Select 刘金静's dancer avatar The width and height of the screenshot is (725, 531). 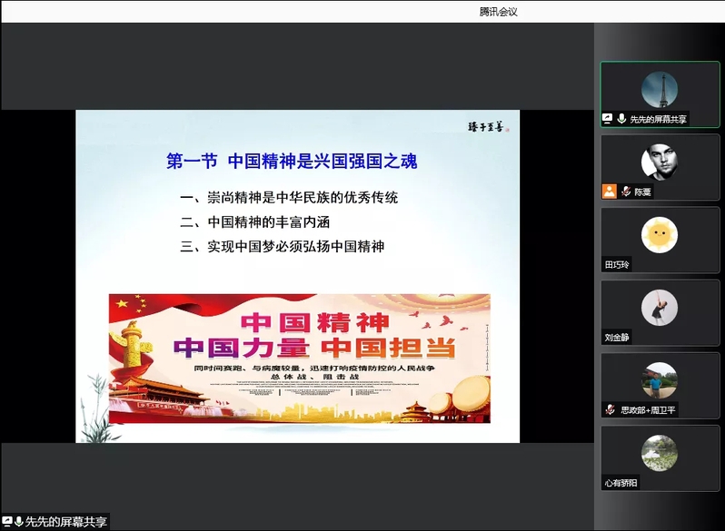[x=659, y=308]
